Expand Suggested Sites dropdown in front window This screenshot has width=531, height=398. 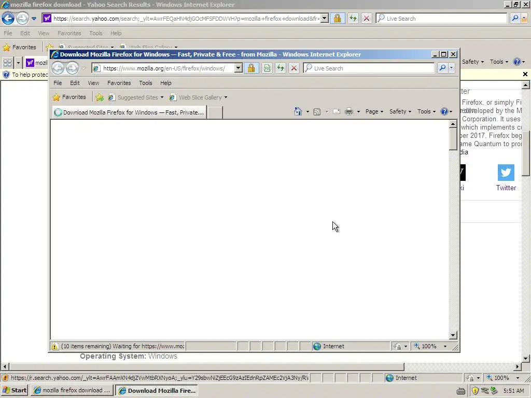click(162, 97)
